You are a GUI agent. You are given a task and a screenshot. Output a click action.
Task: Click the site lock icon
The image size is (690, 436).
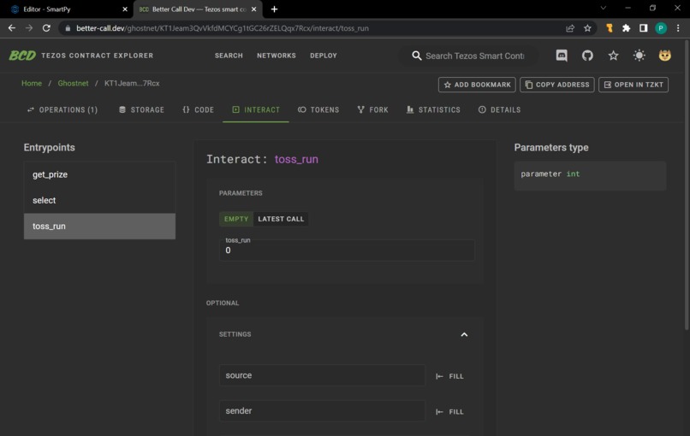68,28
